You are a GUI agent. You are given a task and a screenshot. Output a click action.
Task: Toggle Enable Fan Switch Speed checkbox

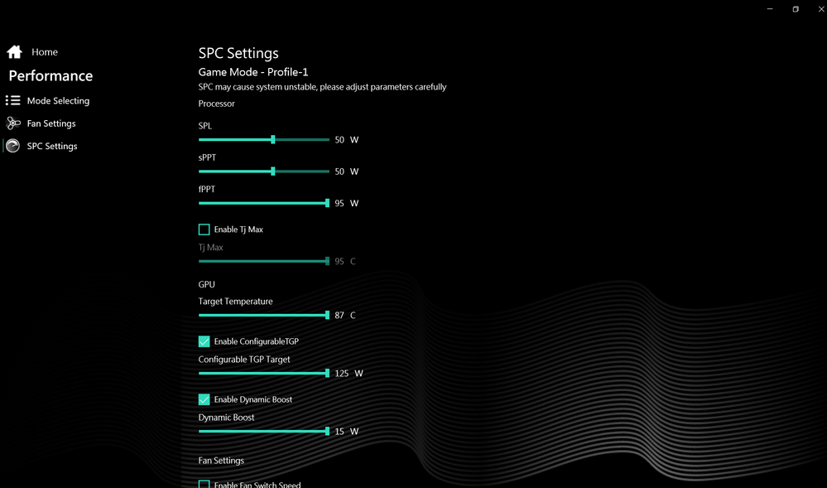[x=204, y=484]
